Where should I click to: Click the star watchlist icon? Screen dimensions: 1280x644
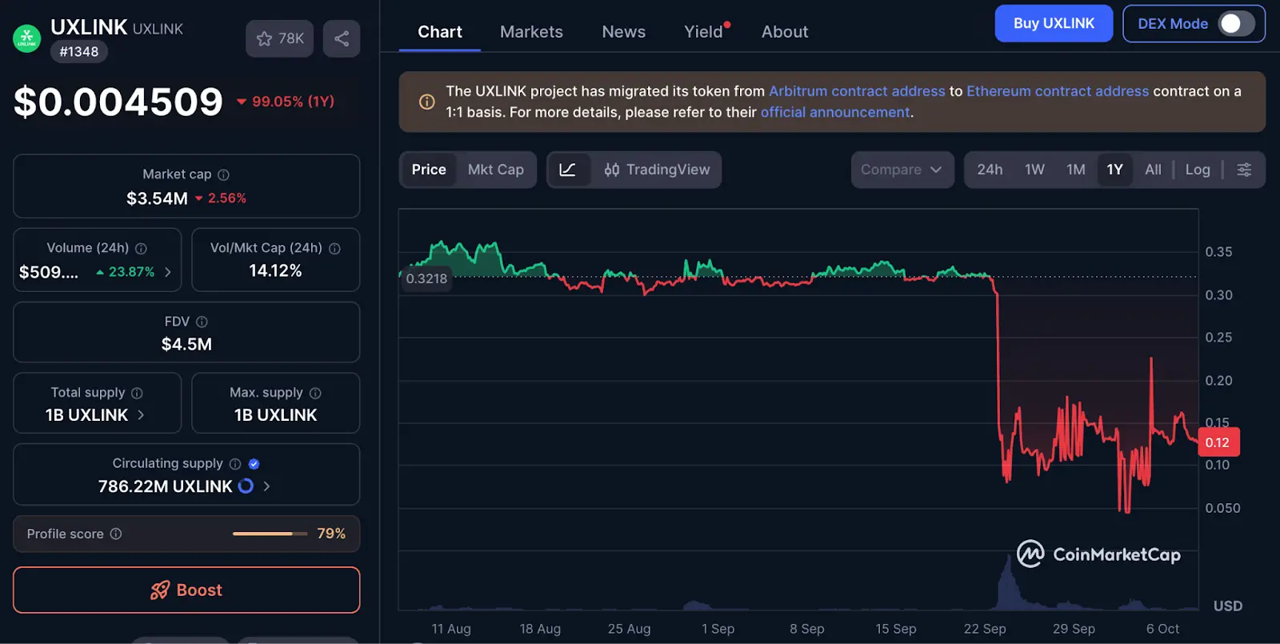265,38
